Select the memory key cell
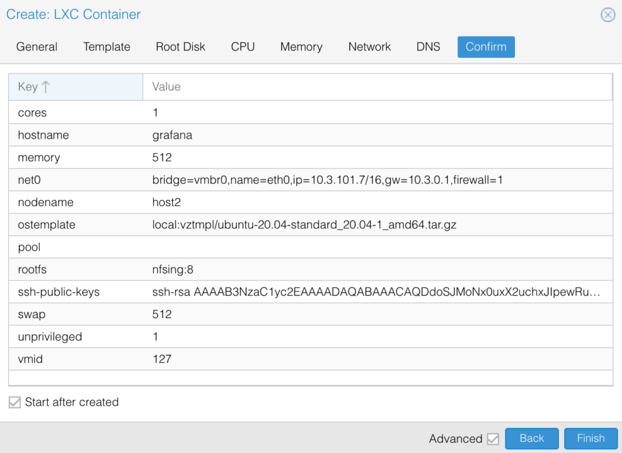 [75, 157]
